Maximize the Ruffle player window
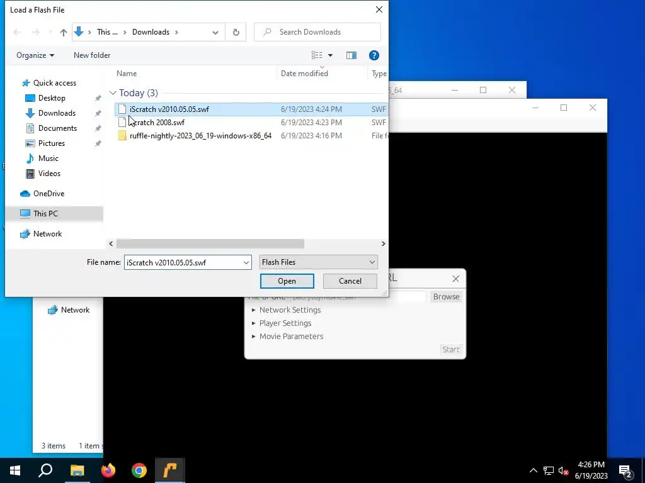This screenshot has height=483, width=645. [x=564, y=108]
